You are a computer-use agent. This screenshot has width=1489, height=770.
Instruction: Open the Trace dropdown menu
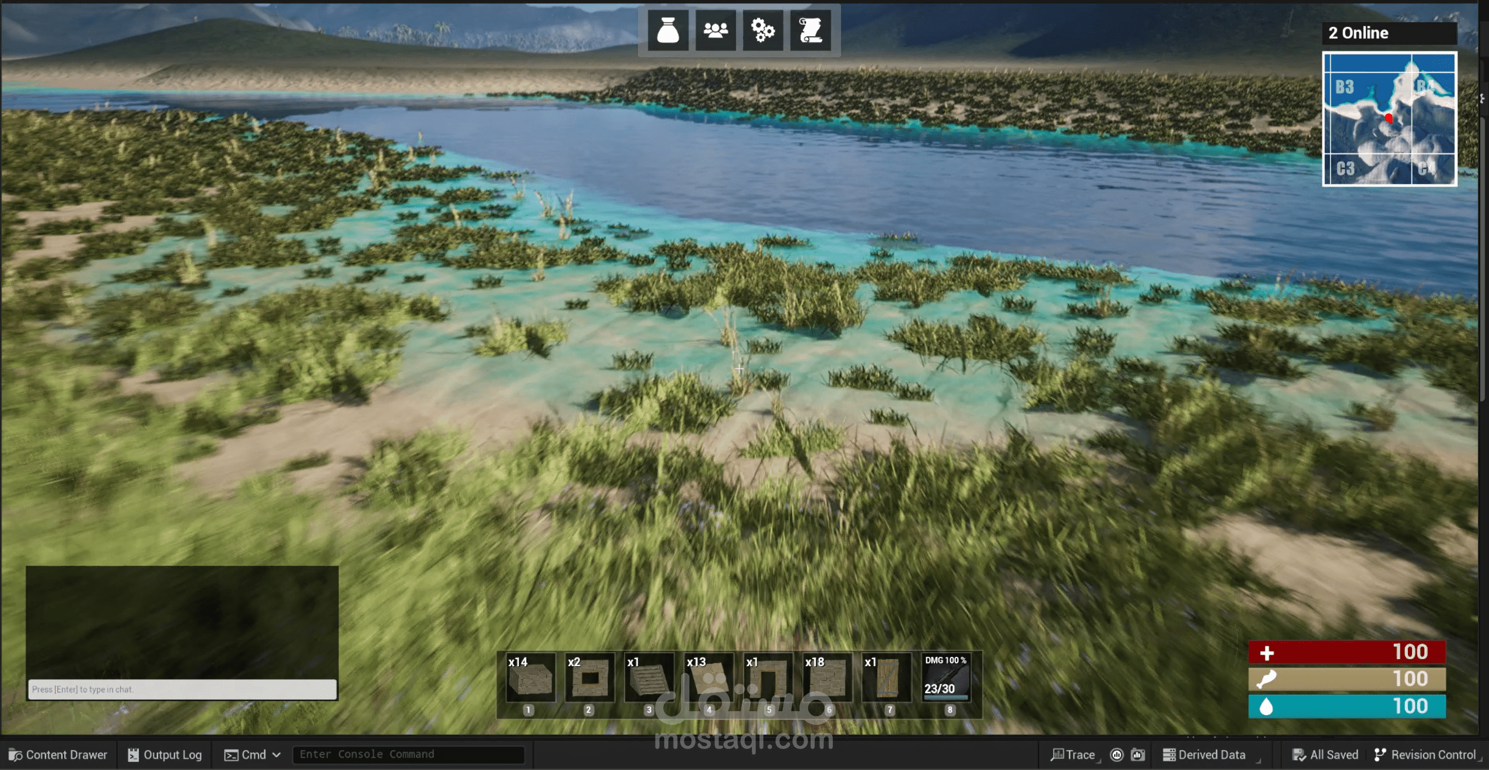click(1073, 755)
